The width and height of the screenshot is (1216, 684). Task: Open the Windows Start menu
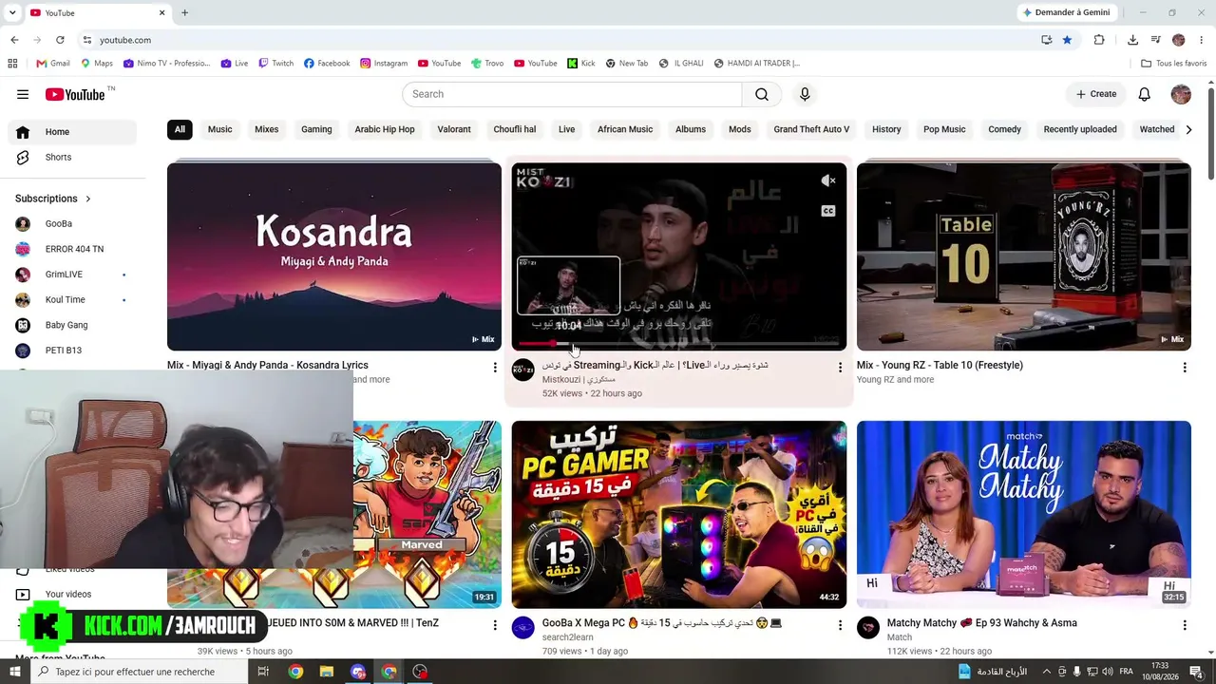click(14, 672)
